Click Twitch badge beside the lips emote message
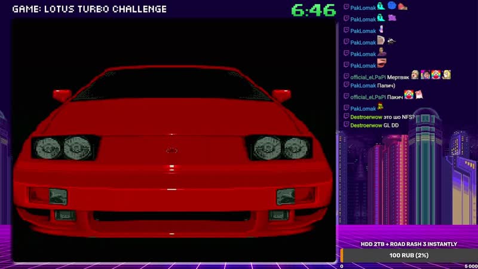 tap(347, 65)
